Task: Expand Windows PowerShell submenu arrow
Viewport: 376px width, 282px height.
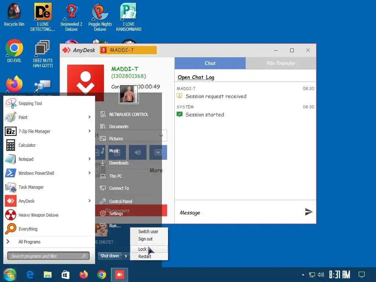Action: pyautogui.click(x=90, y=173)
